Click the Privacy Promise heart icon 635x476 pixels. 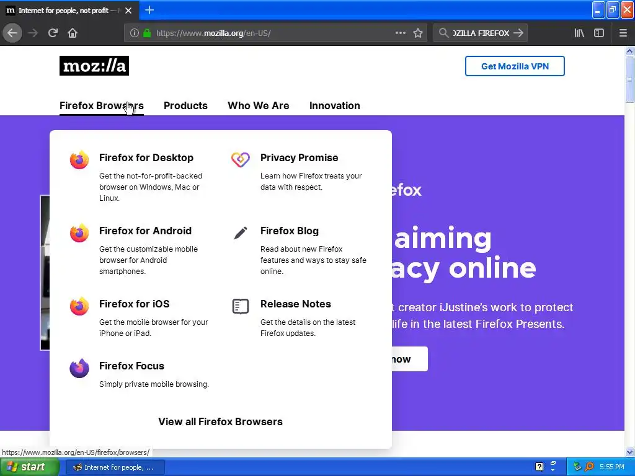click(x=241, y=159)
